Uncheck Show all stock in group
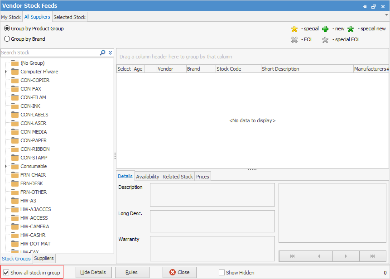The height and width of the screenshot is (279, 390). pyautogui.click(x=6, y=273)
